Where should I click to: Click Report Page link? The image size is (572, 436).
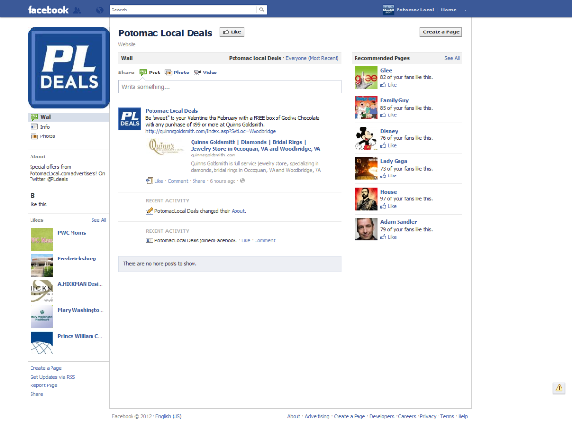pyautogui.click(x=44, y=385)
